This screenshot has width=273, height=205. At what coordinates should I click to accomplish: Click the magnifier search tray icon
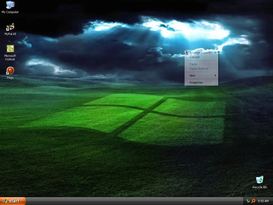253,201
